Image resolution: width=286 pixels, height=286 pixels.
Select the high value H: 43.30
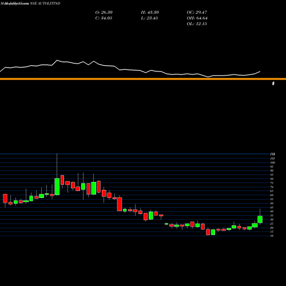(x=150, y=13)
